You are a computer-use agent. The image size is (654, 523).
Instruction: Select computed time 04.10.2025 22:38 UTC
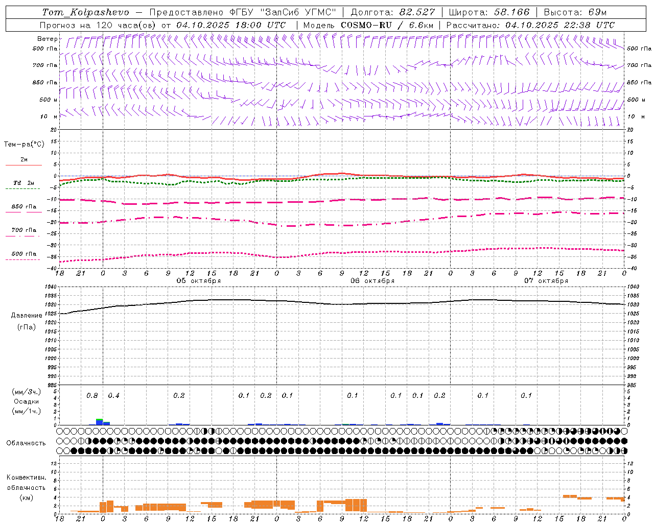560,25
